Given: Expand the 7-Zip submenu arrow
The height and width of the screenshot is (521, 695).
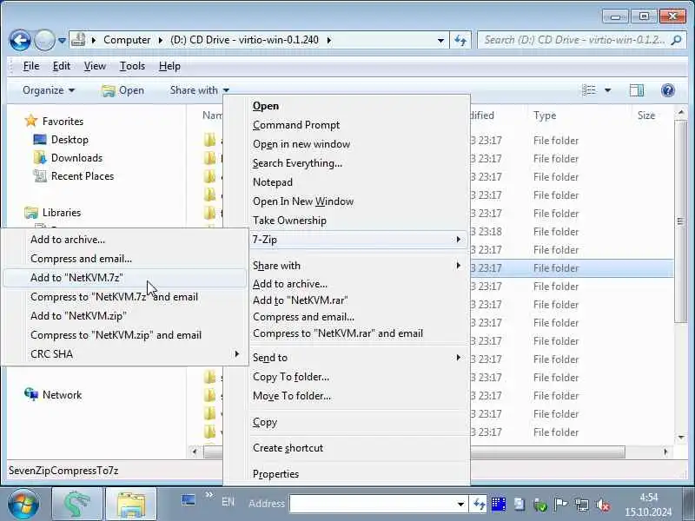Looking at the screenshot, I should (x=459, y=240).
